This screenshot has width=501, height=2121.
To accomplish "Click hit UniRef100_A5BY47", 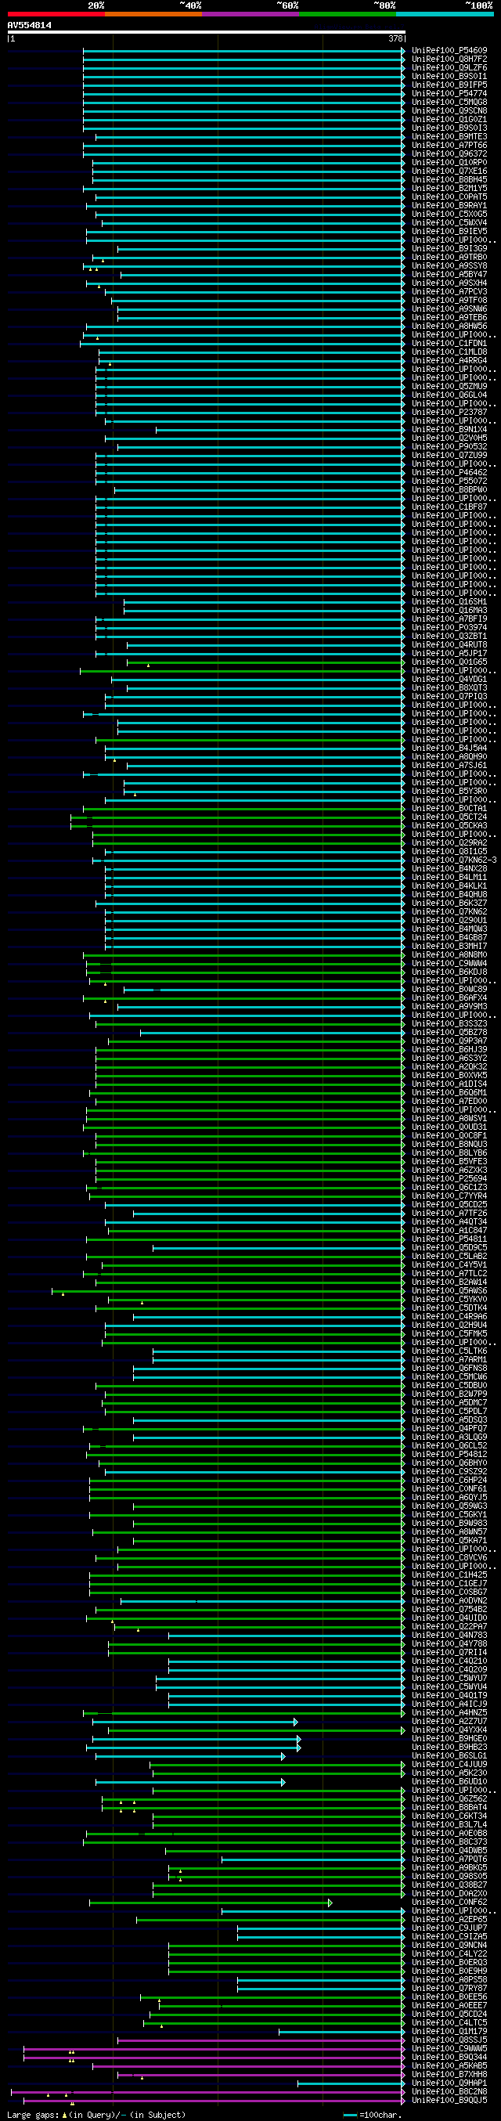I will (x=449, y=275).
